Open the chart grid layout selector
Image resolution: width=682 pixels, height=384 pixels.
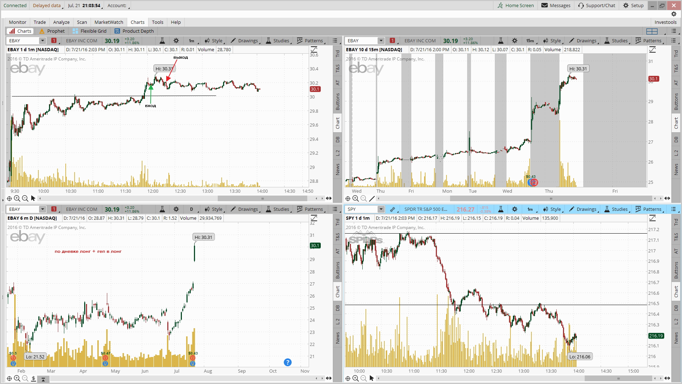pyautogui.click(x=652, y=31)
